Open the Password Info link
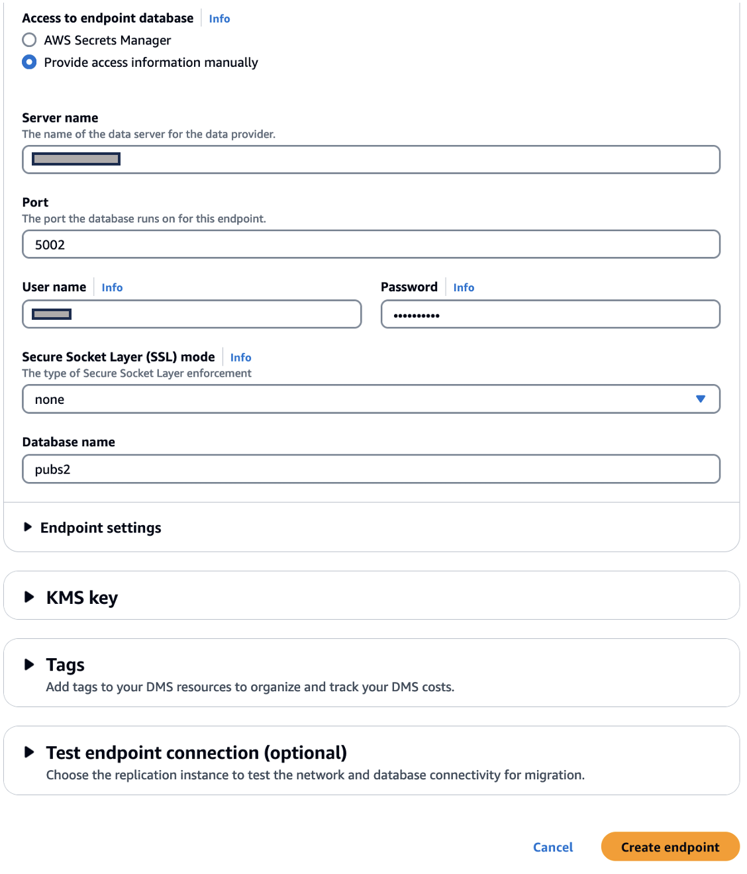 pos(464,287)
